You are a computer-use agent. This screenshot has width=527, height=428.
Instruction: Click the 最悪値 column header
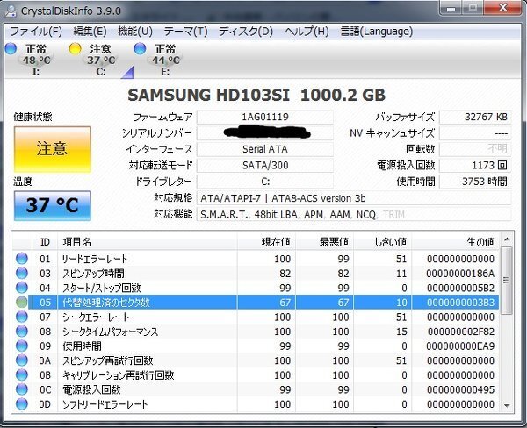[324, 242]
